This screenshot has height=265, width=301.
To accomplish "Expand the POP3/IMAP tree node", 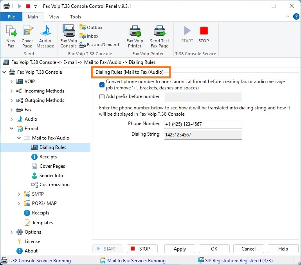I will coord(19,203).
